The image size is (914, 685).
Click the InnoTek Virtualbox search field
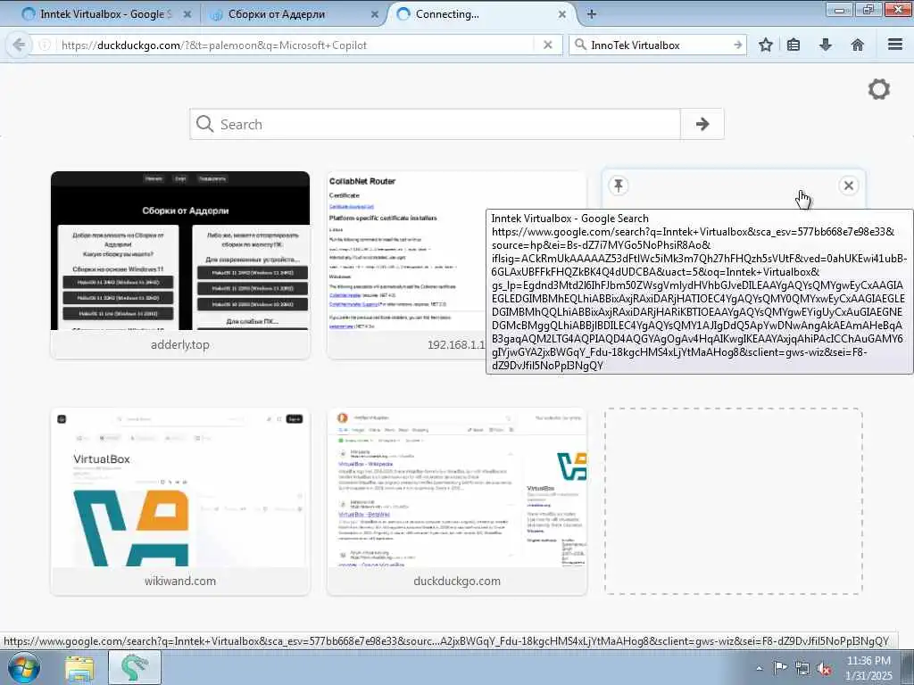click(659, 45)
